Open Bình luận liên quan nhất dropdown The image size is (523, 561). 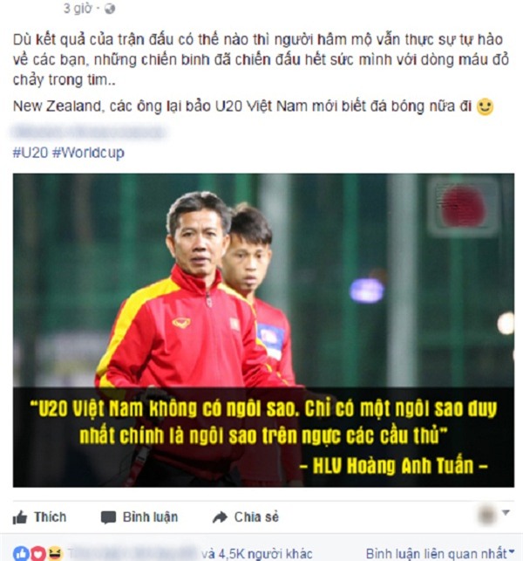click(x=440, y=553)
